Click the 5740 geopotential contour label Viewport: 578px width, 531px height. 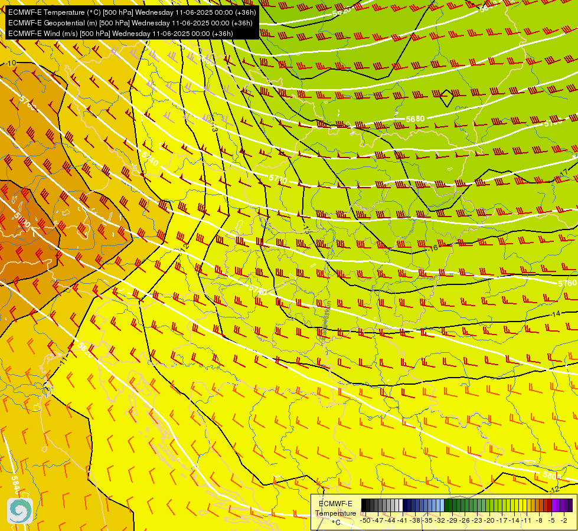[x=150, y=159]
